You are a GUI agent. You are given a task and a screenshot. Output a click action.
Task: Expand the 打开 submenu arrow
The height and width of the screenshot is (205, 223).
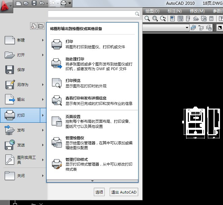43,55
